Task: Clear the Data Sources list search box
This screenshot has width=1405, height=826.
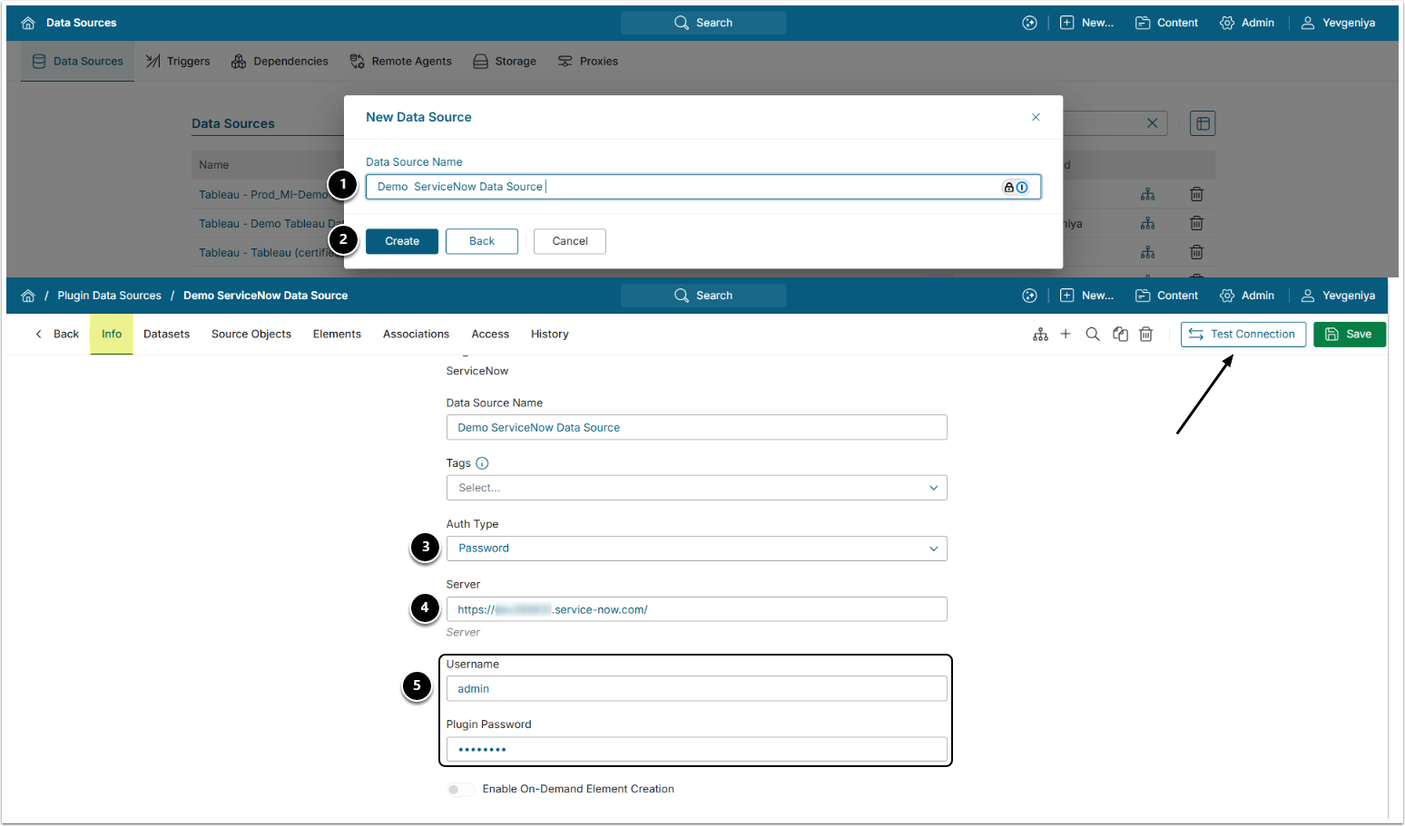Action: [x=1152, y=123]
